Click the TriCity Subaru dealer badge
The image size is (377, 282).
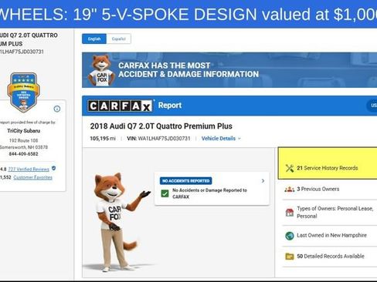point(23,92)
